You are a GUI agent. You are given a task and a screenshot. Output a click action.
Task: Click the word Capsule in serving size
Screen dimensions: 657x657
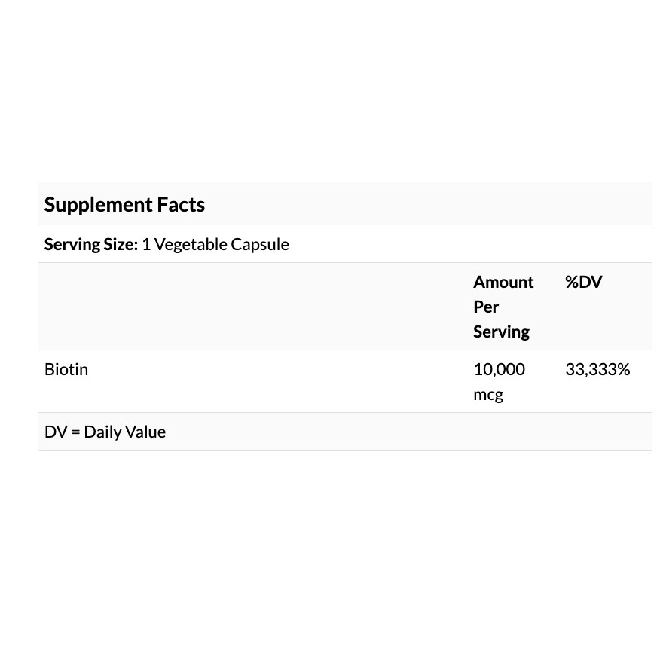(260, 244)
